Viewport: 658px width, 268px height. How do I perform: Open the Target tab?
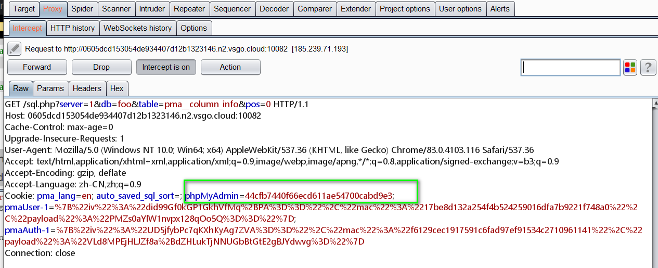click(x=24, y=9)
